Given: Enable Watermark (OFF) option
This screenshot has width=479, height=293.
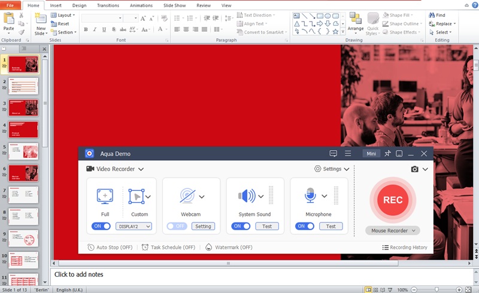Looking at the screenshot, I should coord(229,247).
